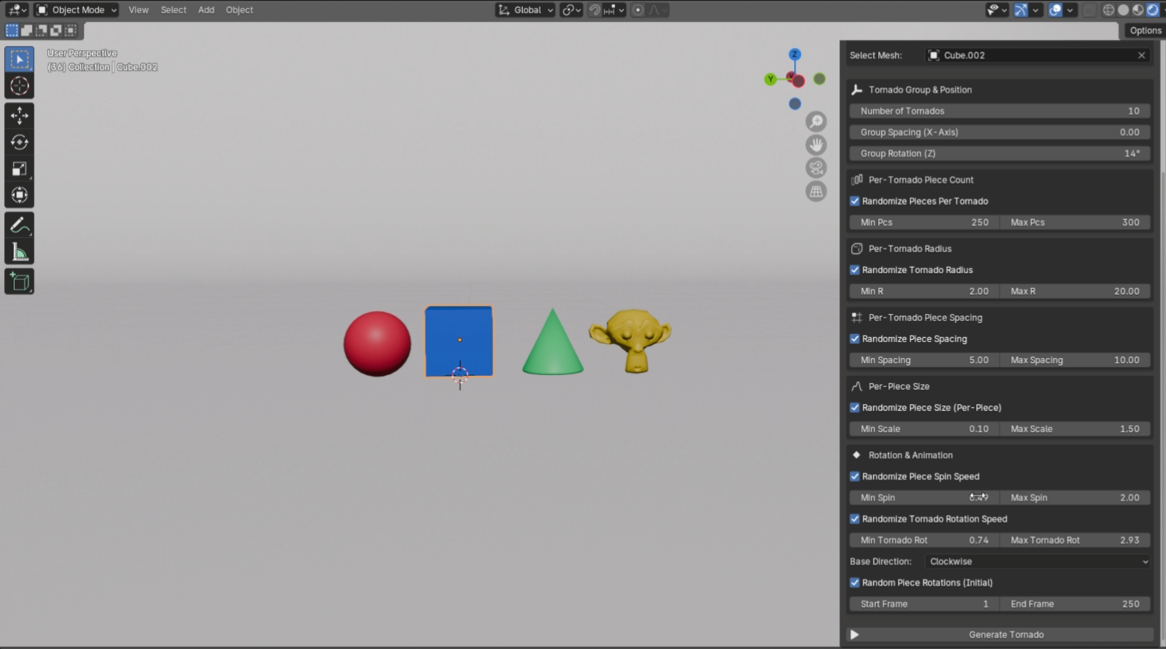Image resolution: width=1166 pixels, height=649 pixels.
Task: Switch perspective/orthographic with grid icon
Action: tap(816, 191)
